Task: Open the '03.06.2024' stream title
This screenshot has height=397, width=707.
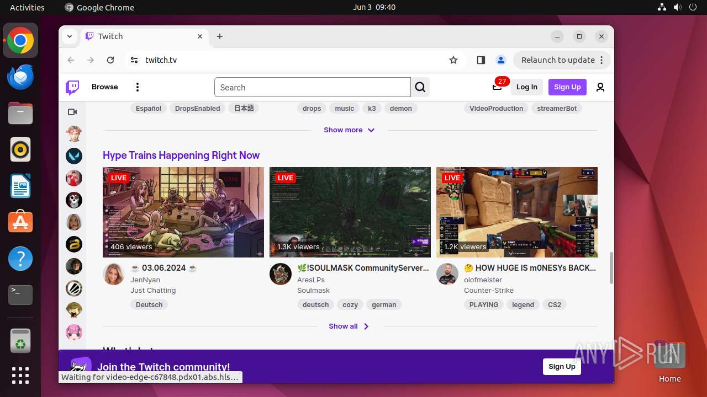Action: [163, 268]
